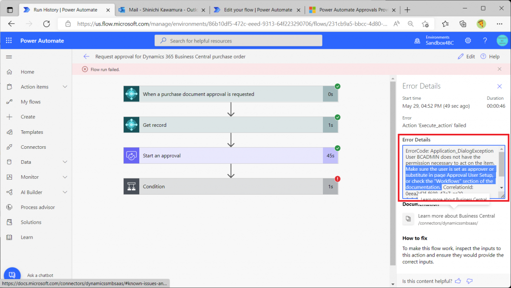Click the browser Back arrow
The height and width of the screenshot is (288, 511).
pyautogui.click(x=11, y=24)
